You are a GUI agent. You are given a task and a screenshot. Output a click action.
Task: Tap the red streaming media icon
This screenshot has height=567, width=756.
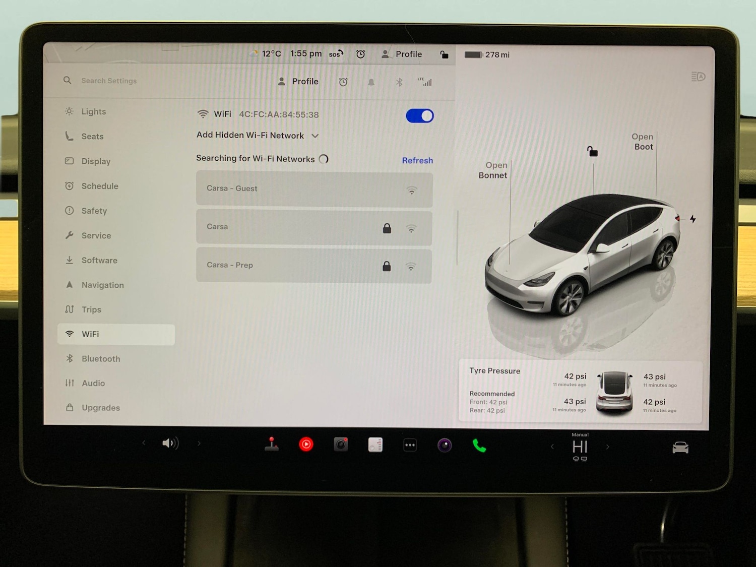click(x=306, y=444)
